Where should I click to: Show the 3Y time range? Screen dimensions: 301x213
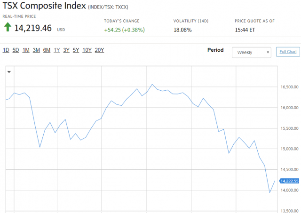point(66,50)
